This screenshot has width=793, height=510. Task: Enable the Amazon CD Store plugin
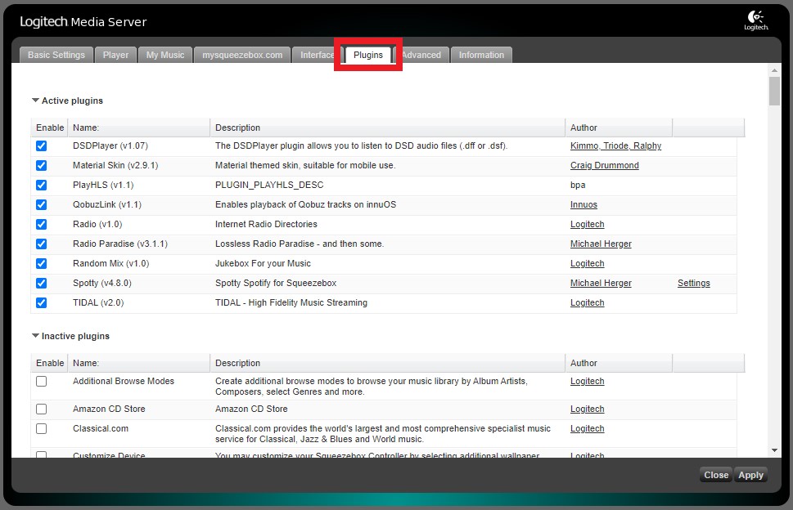[x=42, y=409]
